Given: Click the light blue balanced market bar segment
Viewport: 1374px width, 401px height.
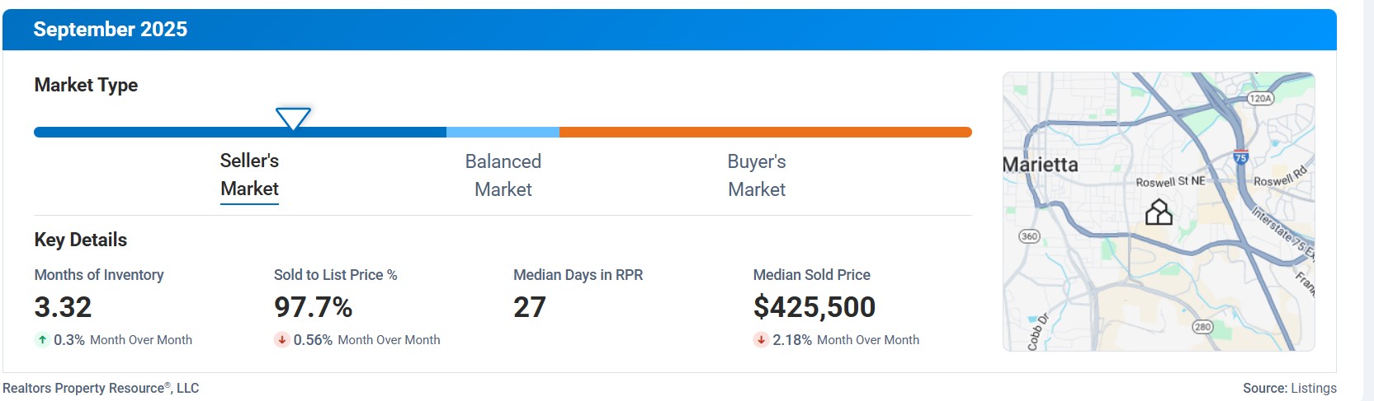Looking at the screenshot, I should pyautogui.click(x=503, y=132).
